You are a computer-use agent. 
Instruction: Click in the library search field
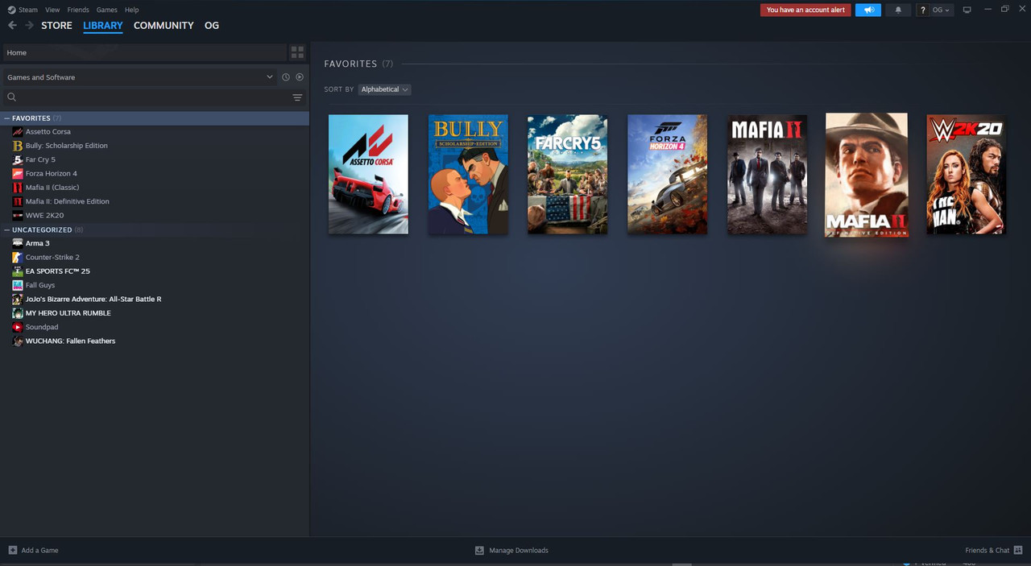tap(153, 97)
